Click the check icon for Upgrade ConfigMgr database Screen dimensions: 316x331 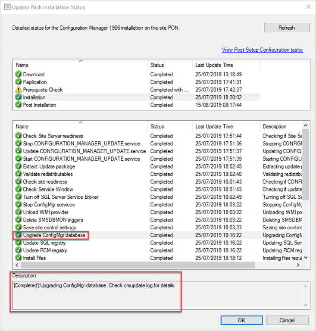(x=19, y=235)
